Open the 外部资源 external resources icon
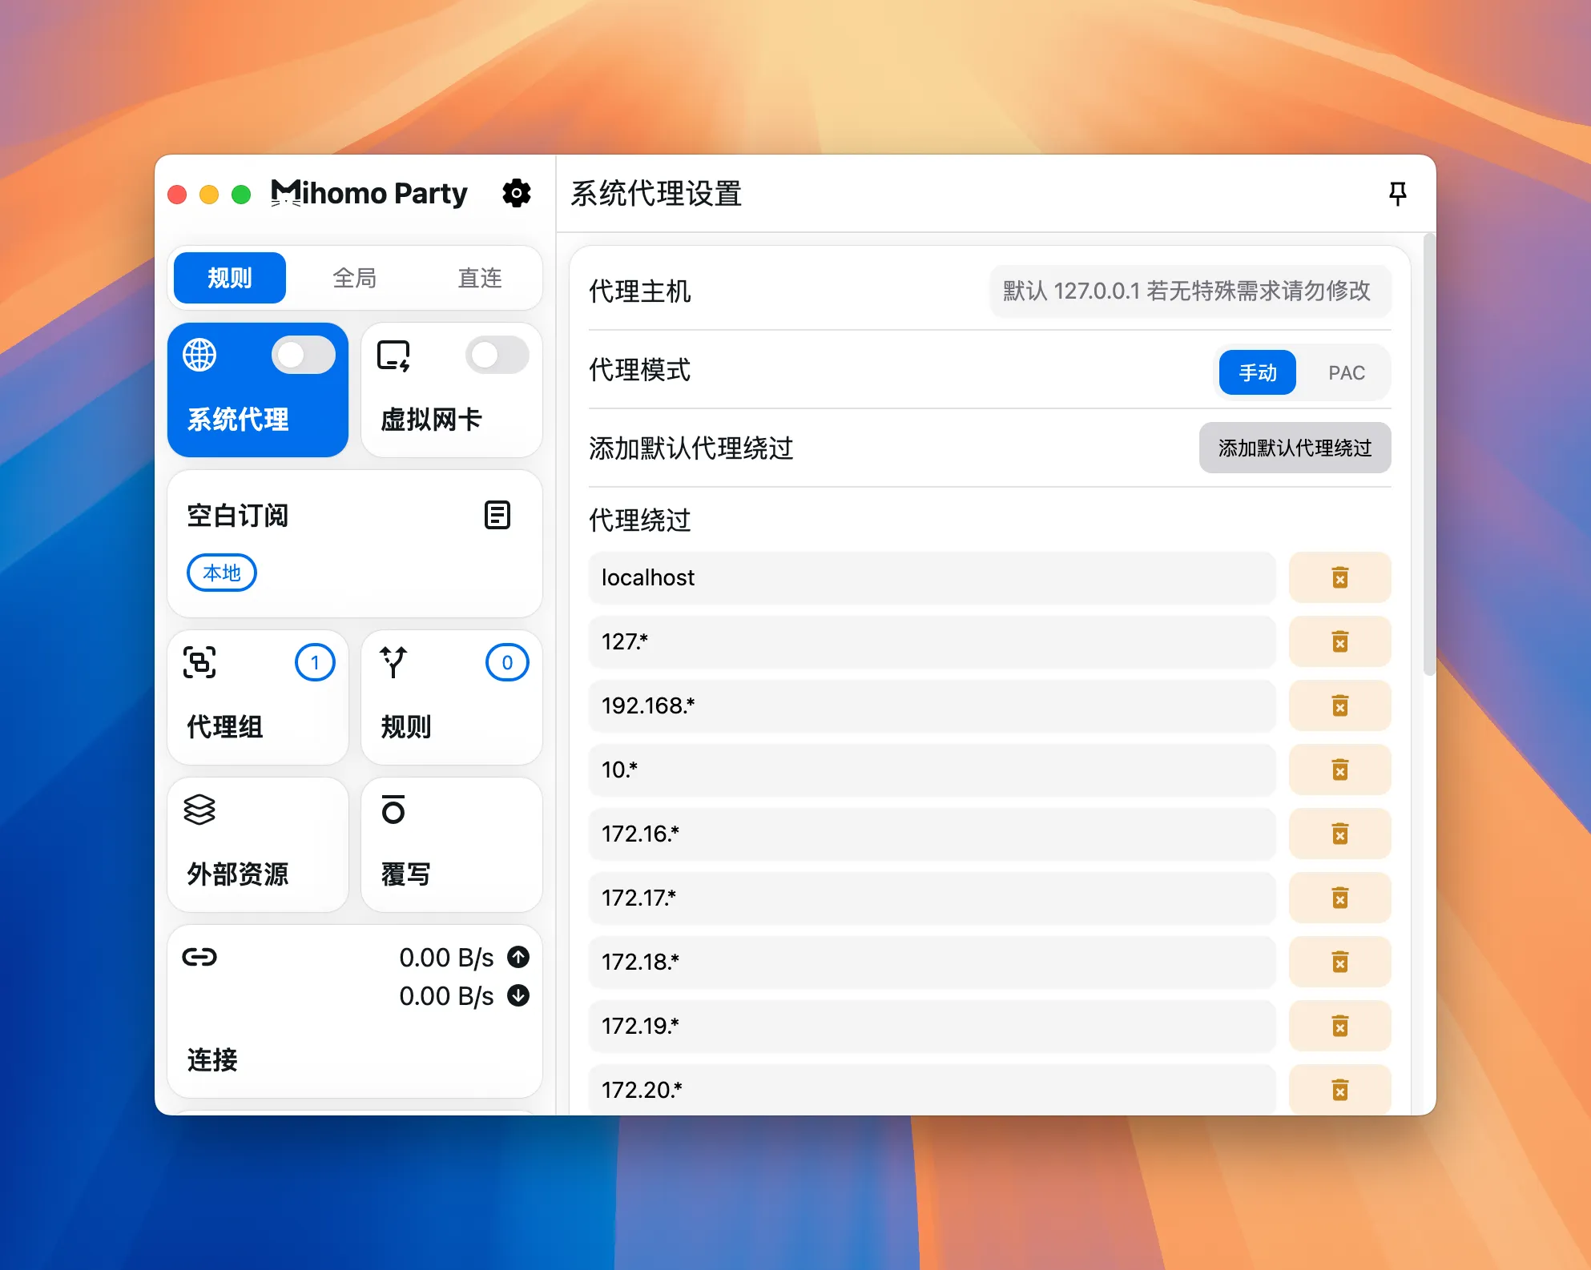1591x1270 pixels. 199,810
